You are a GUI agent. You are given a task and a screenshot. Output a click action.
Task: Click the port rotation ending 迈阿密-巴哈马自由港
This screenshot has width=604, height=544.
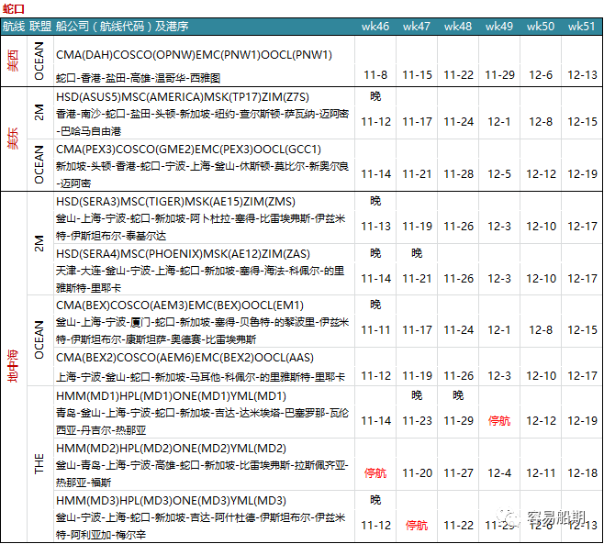pyautogui.click(x=202, y=123)
